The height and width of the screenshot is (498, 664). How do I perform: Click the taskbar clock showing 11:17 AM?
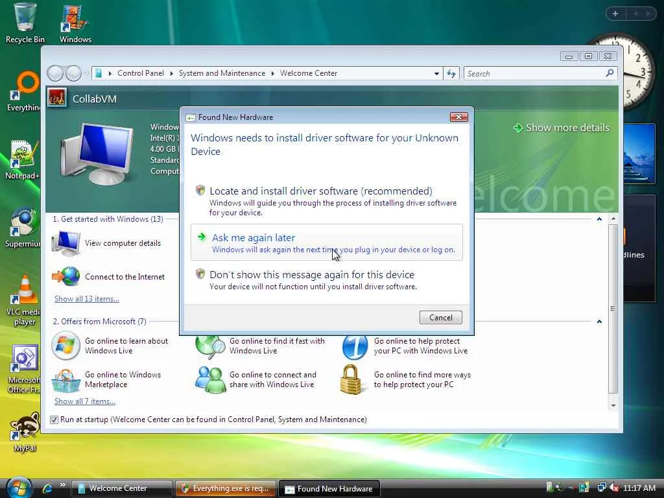(639, 488)
